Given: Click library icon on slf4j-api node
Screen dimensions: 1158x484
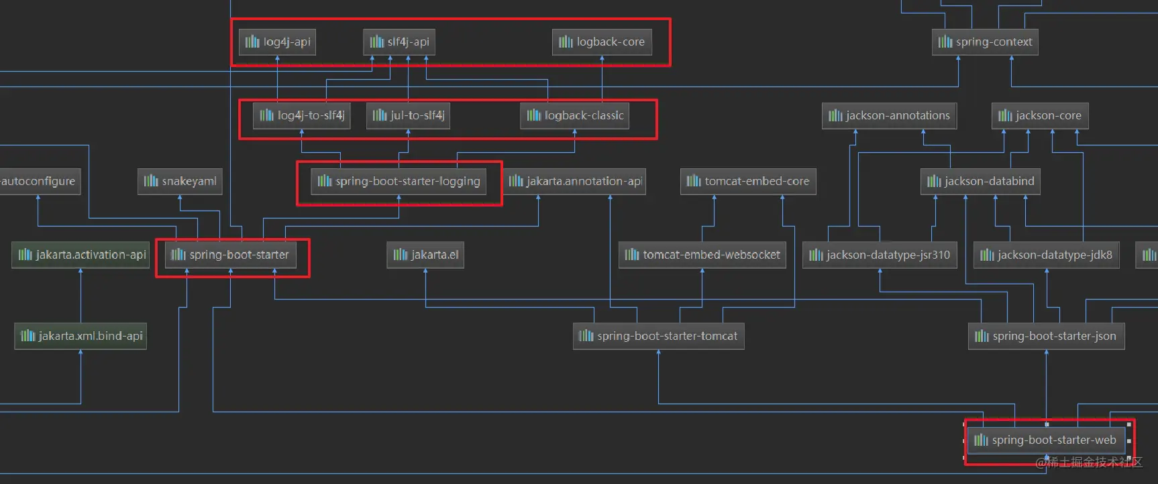Looking at the screenshot, I should pos(376,42).
